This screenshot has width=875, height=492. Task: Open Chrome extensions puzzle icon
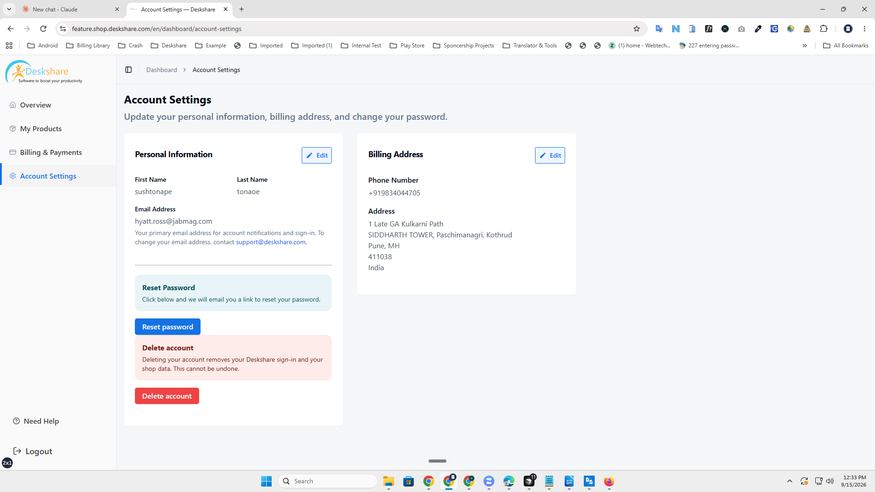point(824,29)
